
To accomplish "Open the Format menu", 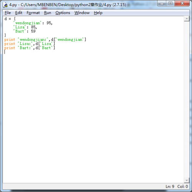I will 33,13.
